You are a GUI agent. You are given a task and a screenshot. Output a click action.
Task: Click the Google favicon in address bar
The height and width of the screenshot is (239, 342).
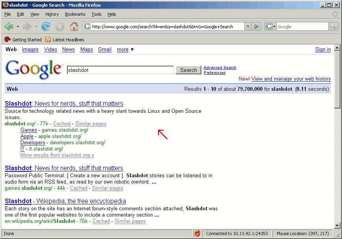87,27
